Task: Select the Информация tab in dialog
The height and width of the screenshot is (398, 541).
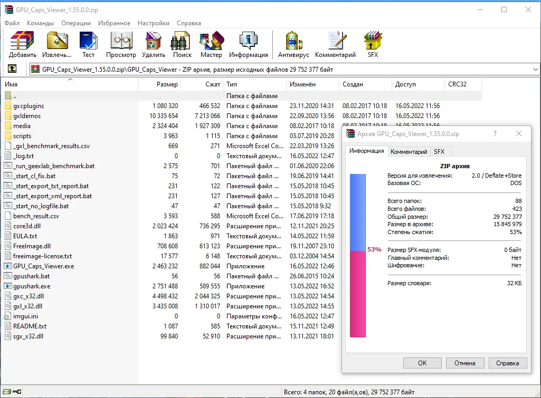Action: click(x=366, y=151)
